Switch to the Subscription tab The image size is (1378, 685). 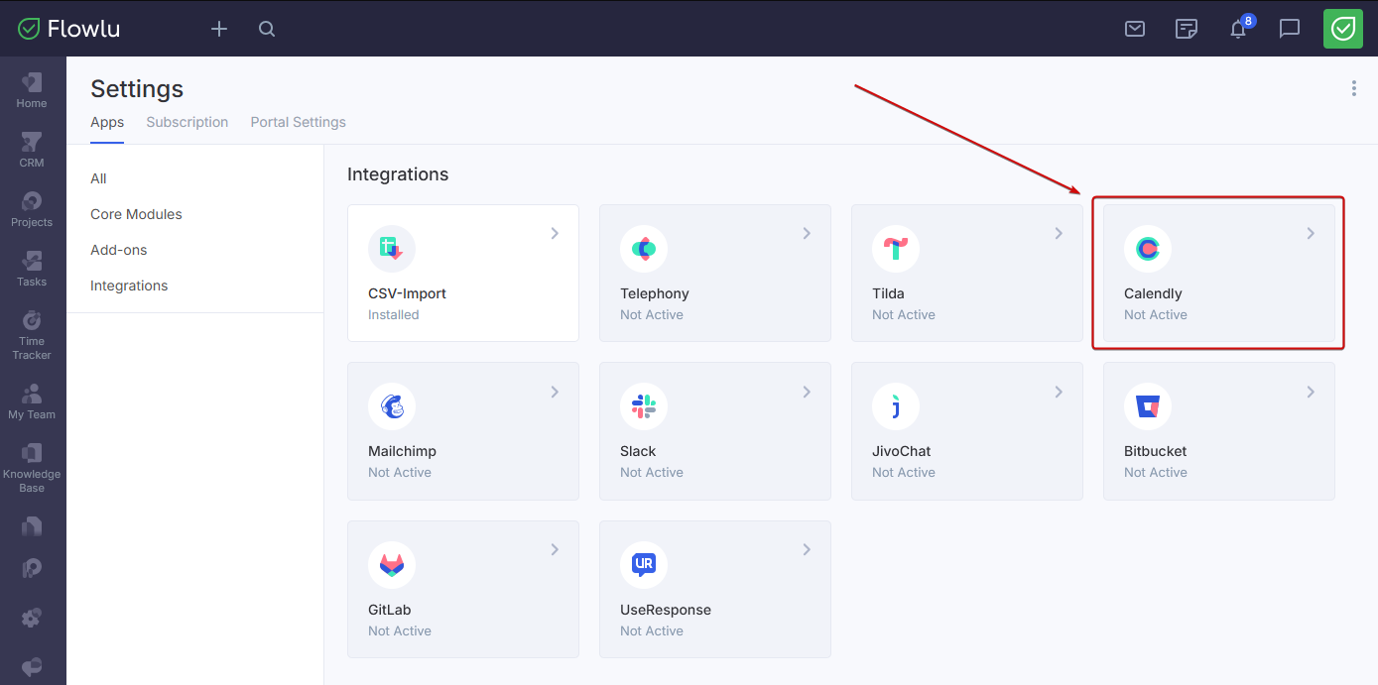point(187,122)
